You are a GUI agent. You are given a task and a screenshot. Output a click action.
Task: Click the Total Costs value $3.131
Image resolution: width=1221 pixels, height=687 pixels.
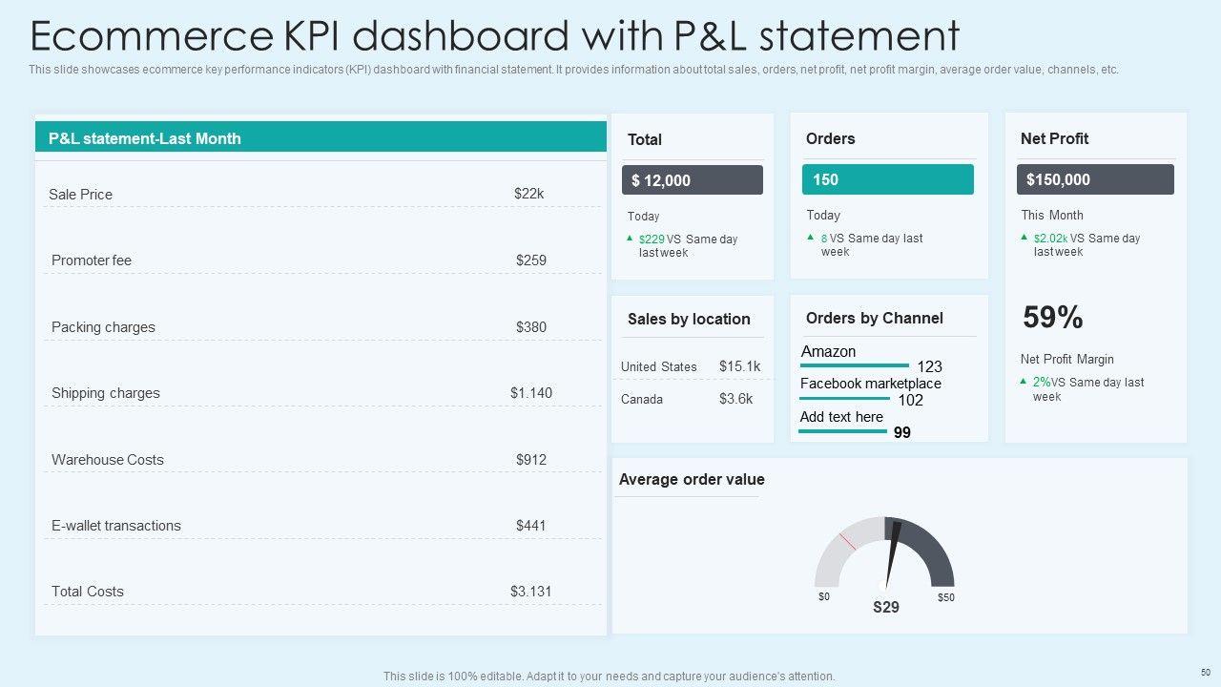530,592
